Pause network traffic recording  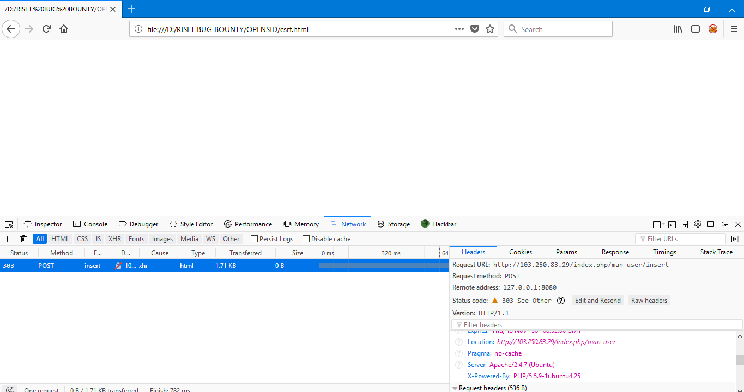coord(9,238)
